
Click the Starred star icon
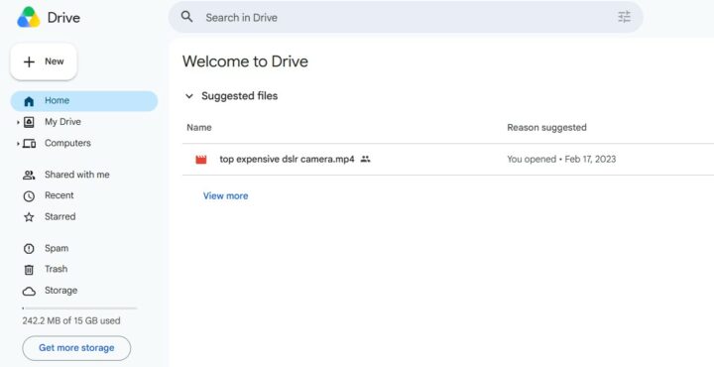pyautogui.click(x=29, y=217)
